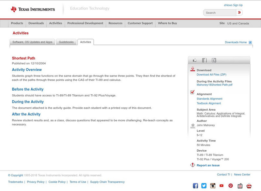This screenshot has width=261, height=191.
Task: Open Trademarks footer link
Action: [15, 182]
